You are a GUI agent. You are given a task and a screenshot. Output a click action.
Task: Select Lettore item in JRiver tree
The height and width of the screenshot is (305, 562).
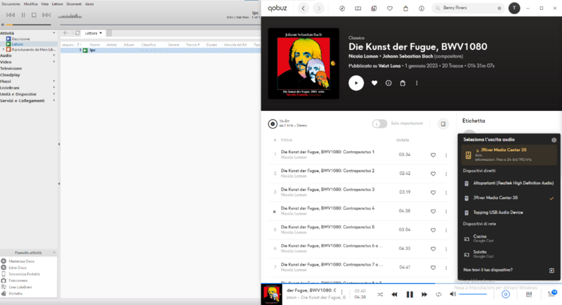point(17,44)
